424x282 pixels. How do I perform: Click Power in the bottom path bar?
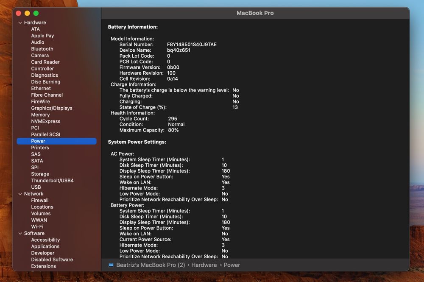(232, 265)
